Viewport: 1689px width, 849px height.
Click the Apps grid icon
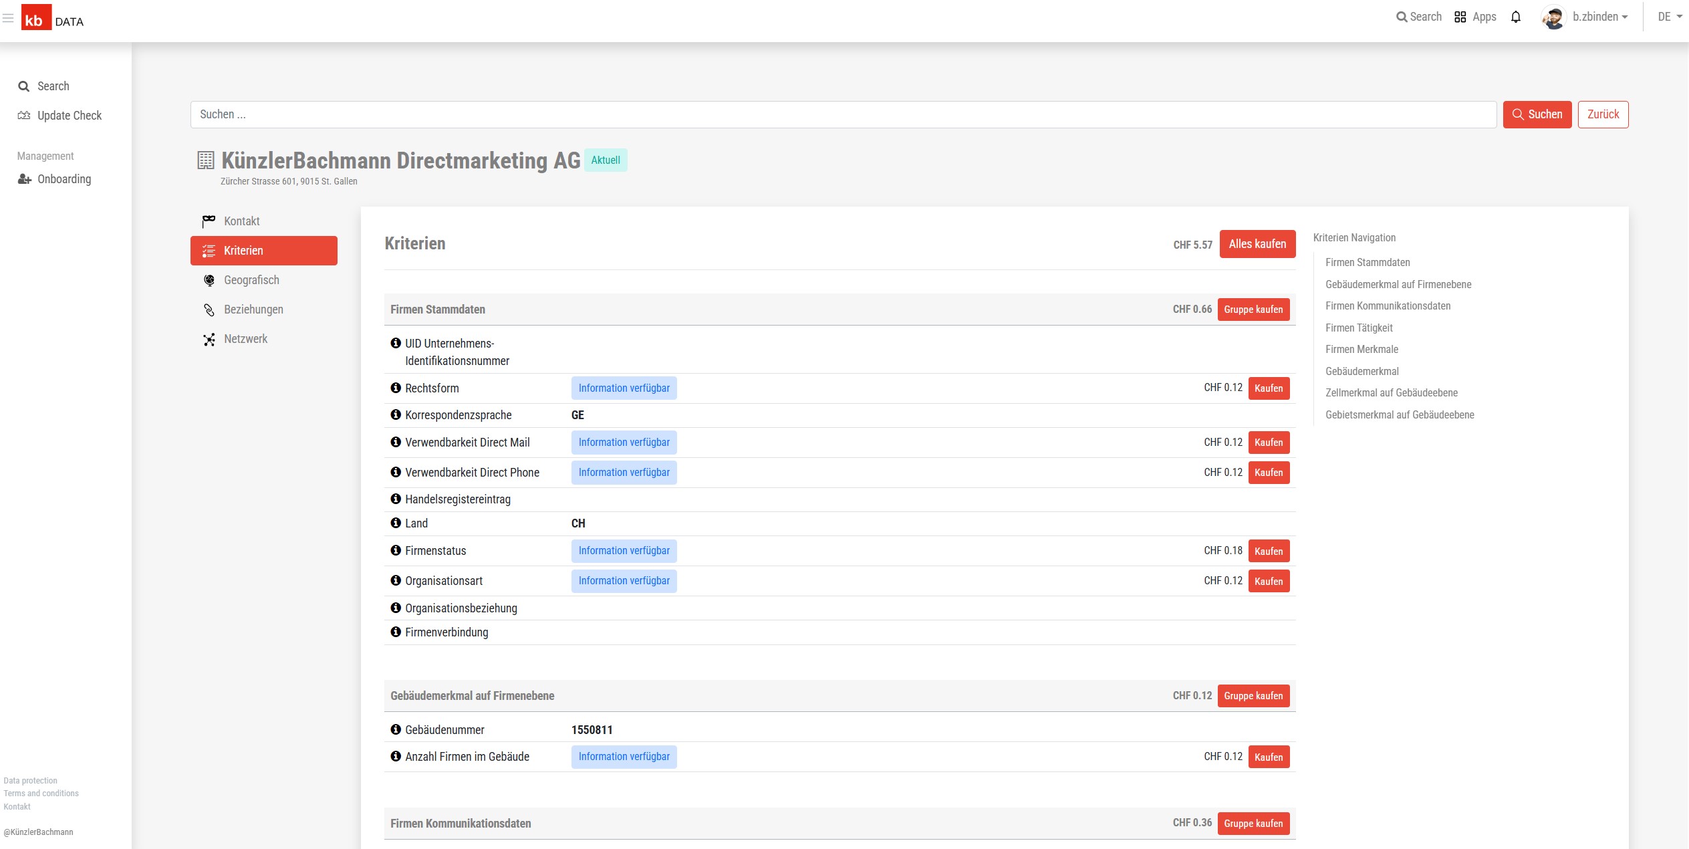(1460, 17)
